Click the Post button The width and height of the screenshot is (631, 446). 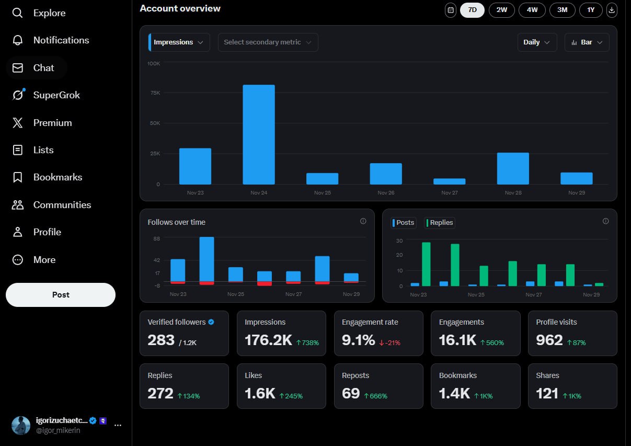coord(61,295)
